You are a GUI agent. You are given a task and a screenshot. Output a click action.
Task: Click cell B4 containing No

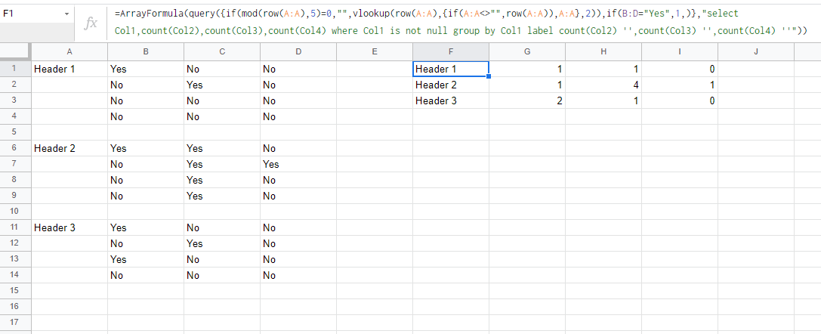(146, 116)
